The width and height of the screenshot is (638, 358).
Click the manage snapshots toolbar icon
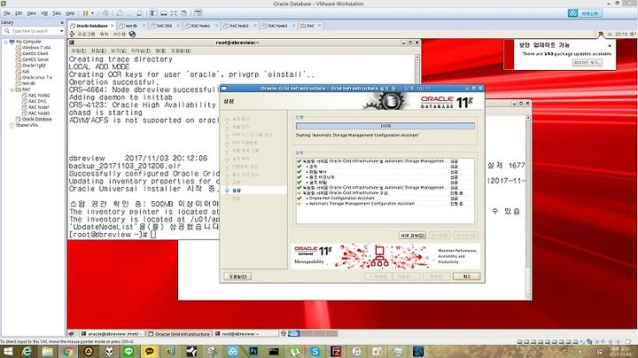[x=140, y=13]
